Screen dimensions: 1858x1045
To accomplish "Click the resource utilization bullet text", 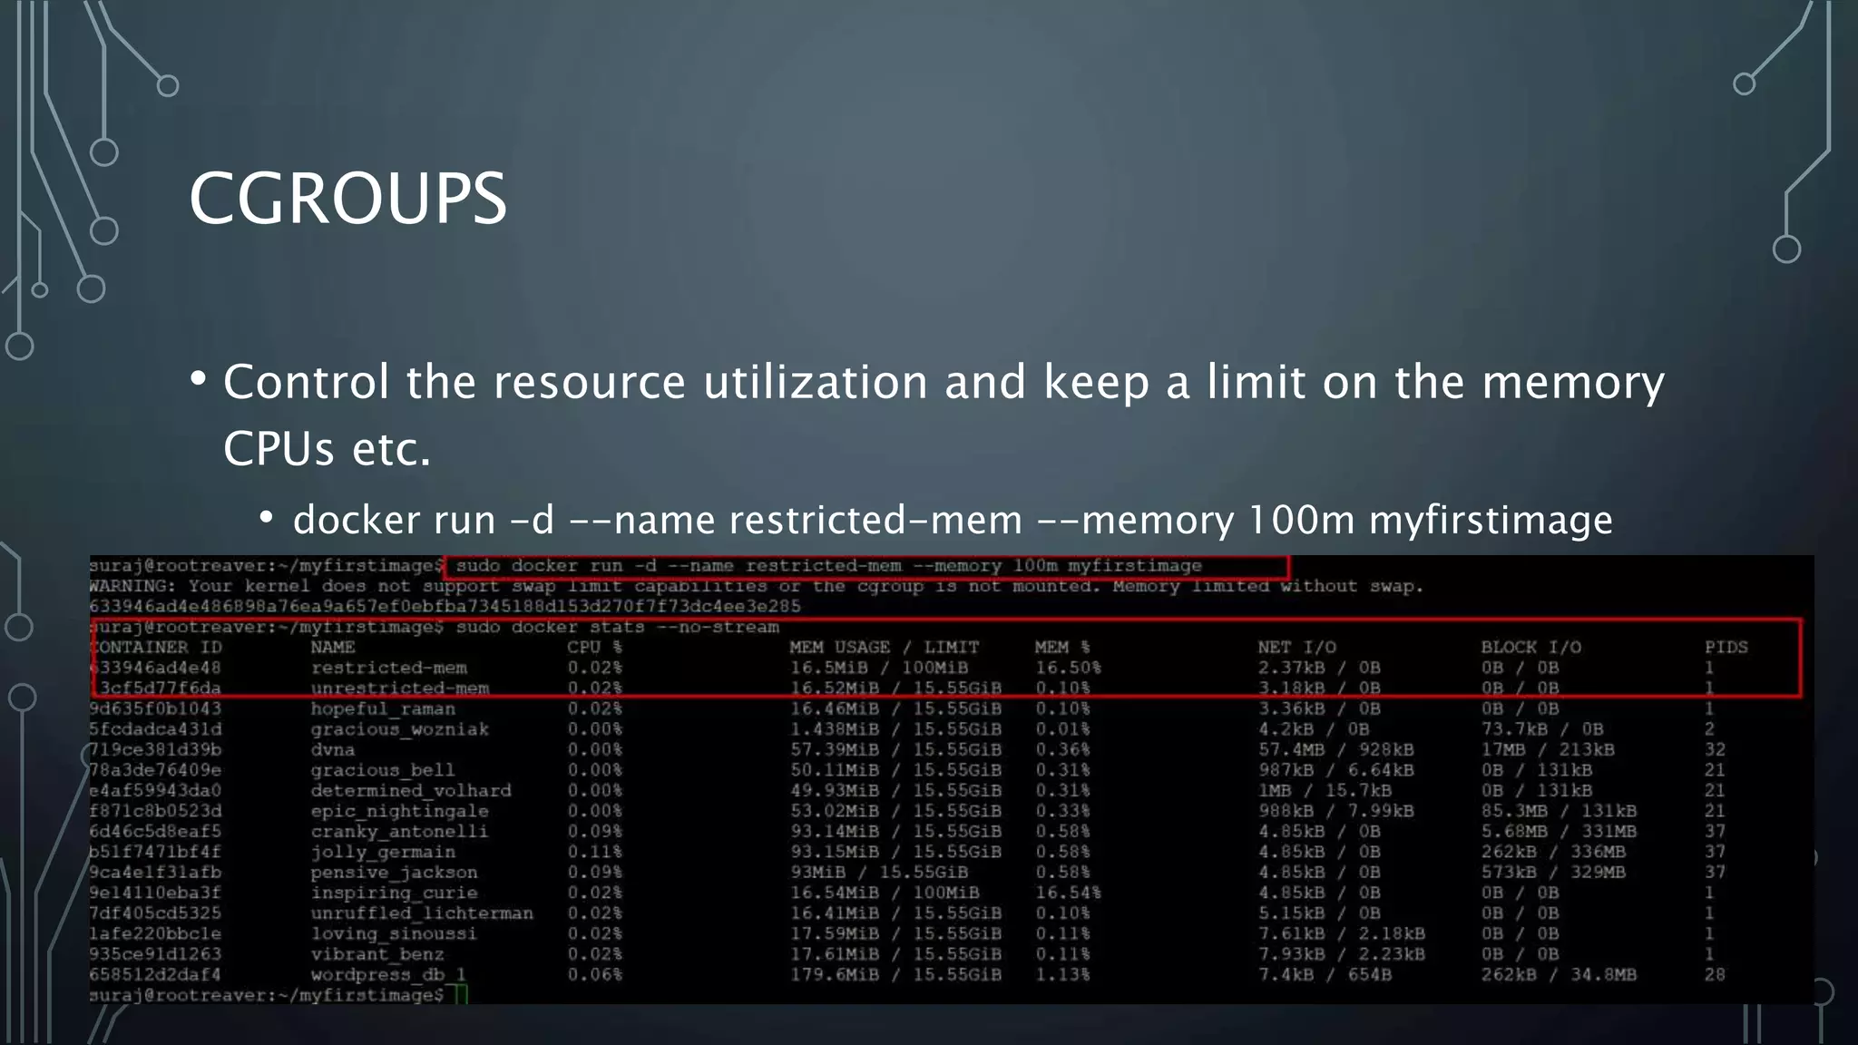I will [x=944, y=382].
